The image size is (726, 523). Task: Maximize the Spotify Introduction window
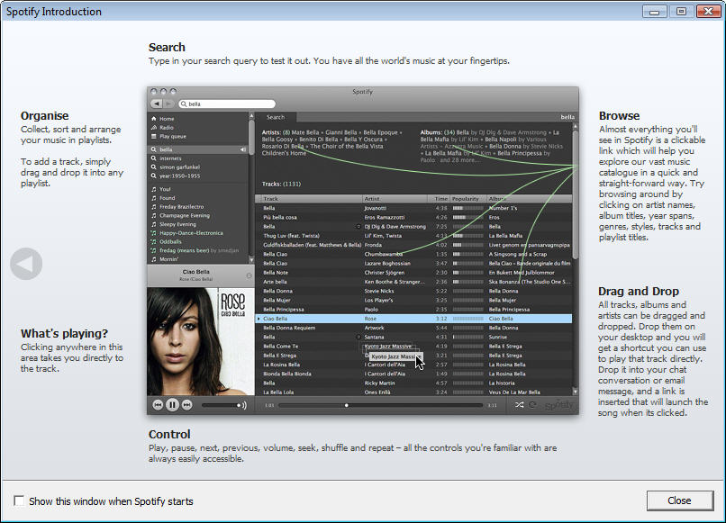pyautogui.click(x=681, y=11)
